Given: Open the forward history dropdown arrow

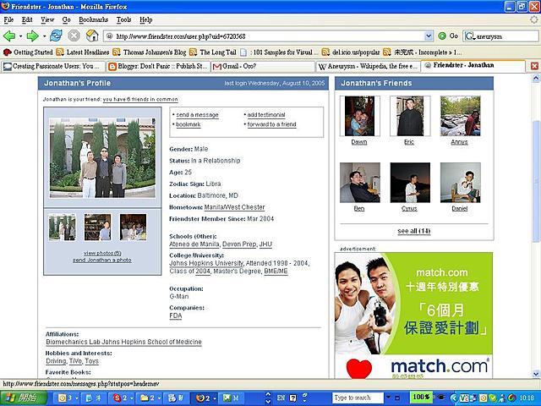Looking at the screenshot, I should [44, 36].
